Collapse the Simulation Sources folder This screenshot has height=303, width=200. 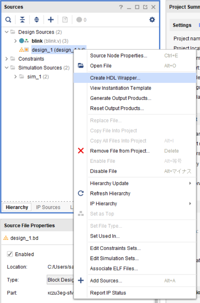coord(7,68)
